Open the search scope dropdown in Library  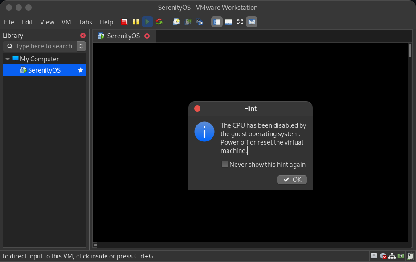tap(81, 46)
